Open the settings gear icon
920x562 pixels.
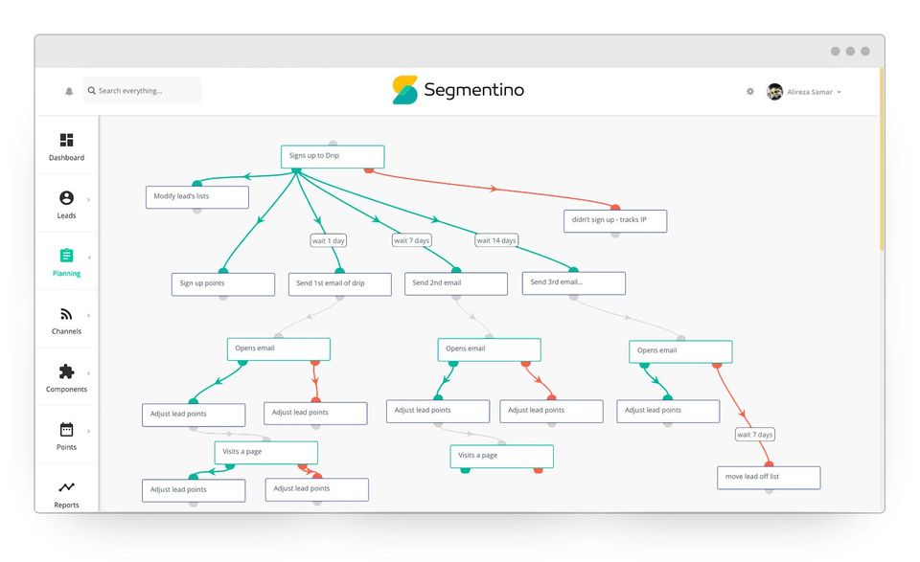(749, 91)
